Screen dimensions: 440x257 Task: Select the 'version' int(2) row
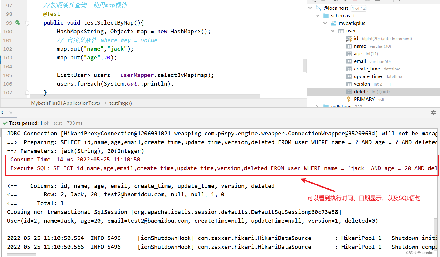point(373,84)
